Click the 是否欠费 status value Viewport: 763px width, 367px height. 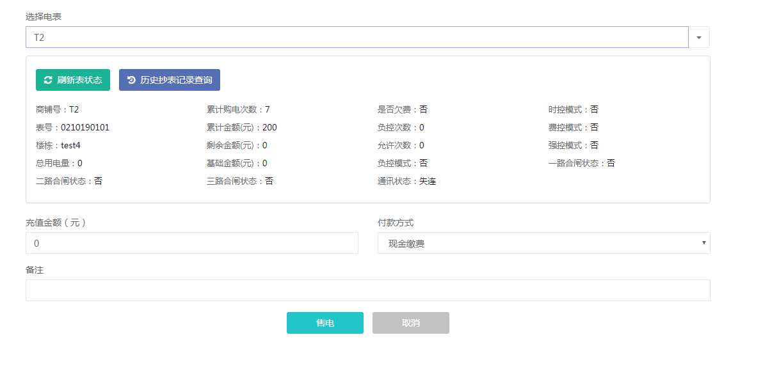click(423, 109)
